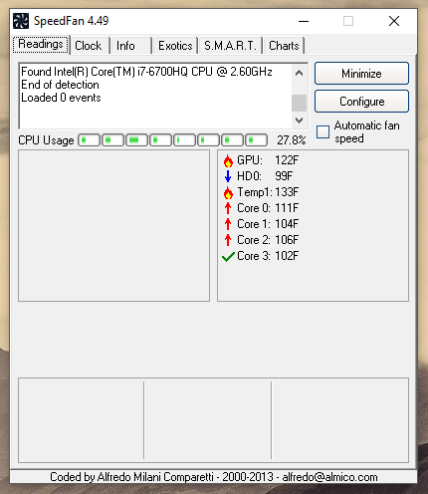428x494 pixels.
Task: Switch to the Readings tab
Action: [41, 44]
